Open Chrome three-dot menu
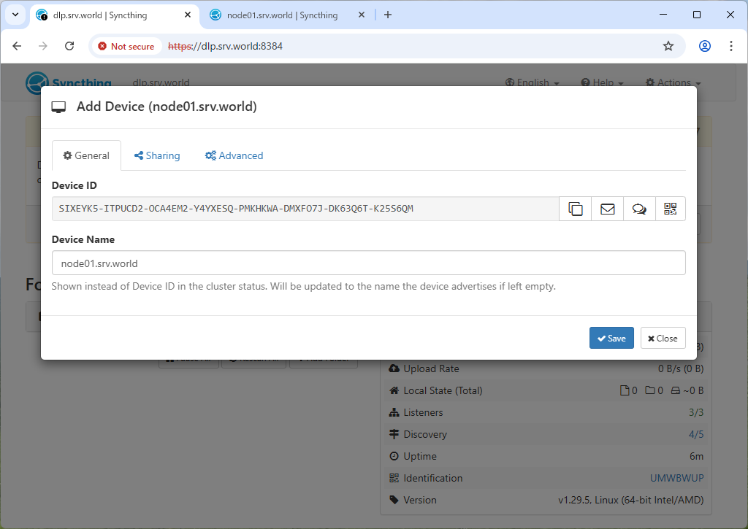Screen dimensions: 748x529 point(730,46)
